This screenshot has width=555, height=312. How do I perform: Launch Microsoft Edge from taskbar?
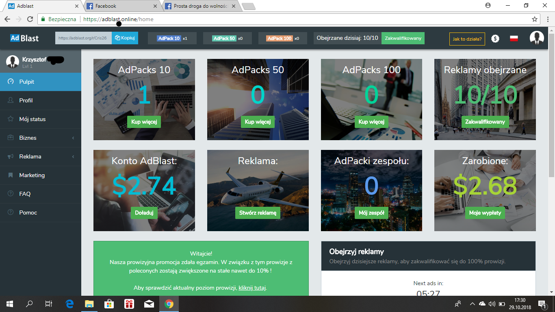[69, 304]
